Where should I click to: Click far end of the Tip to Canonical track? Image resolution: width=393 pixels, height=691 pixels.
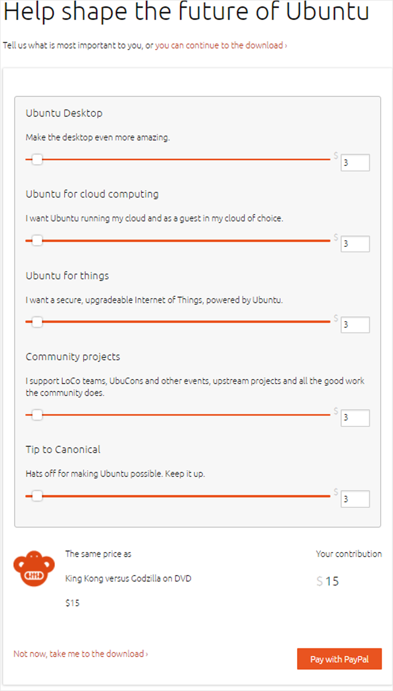[329, 496]
